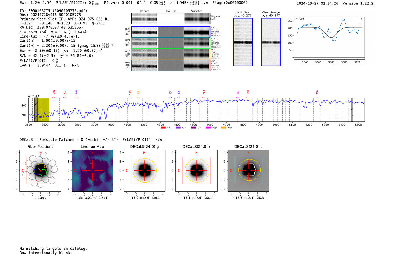Click the SiII line marker label
This screenshot has height=268, width=393.
click(x=65, y=94)
